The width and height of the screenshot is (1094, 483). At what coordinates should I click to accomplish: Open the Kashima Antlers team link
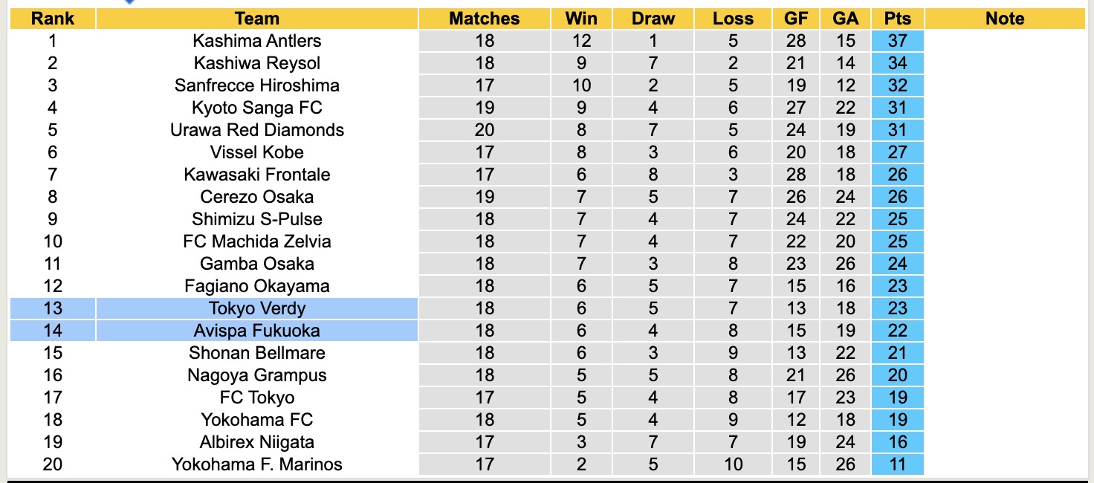(x=256, y=41)
